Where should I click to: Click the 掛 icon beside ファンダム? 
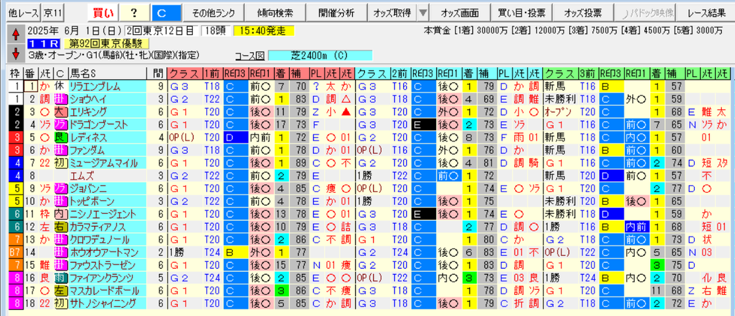(60, 150)
